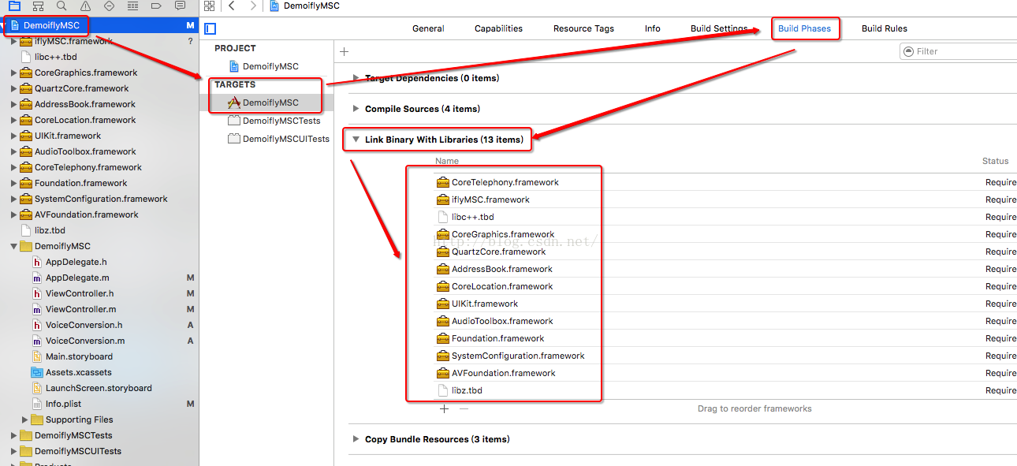Open the Breakpoint navigator icon

tap(156, 6)
